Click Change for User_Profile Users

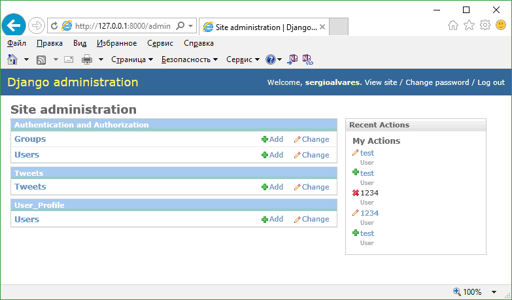point(311,219)
